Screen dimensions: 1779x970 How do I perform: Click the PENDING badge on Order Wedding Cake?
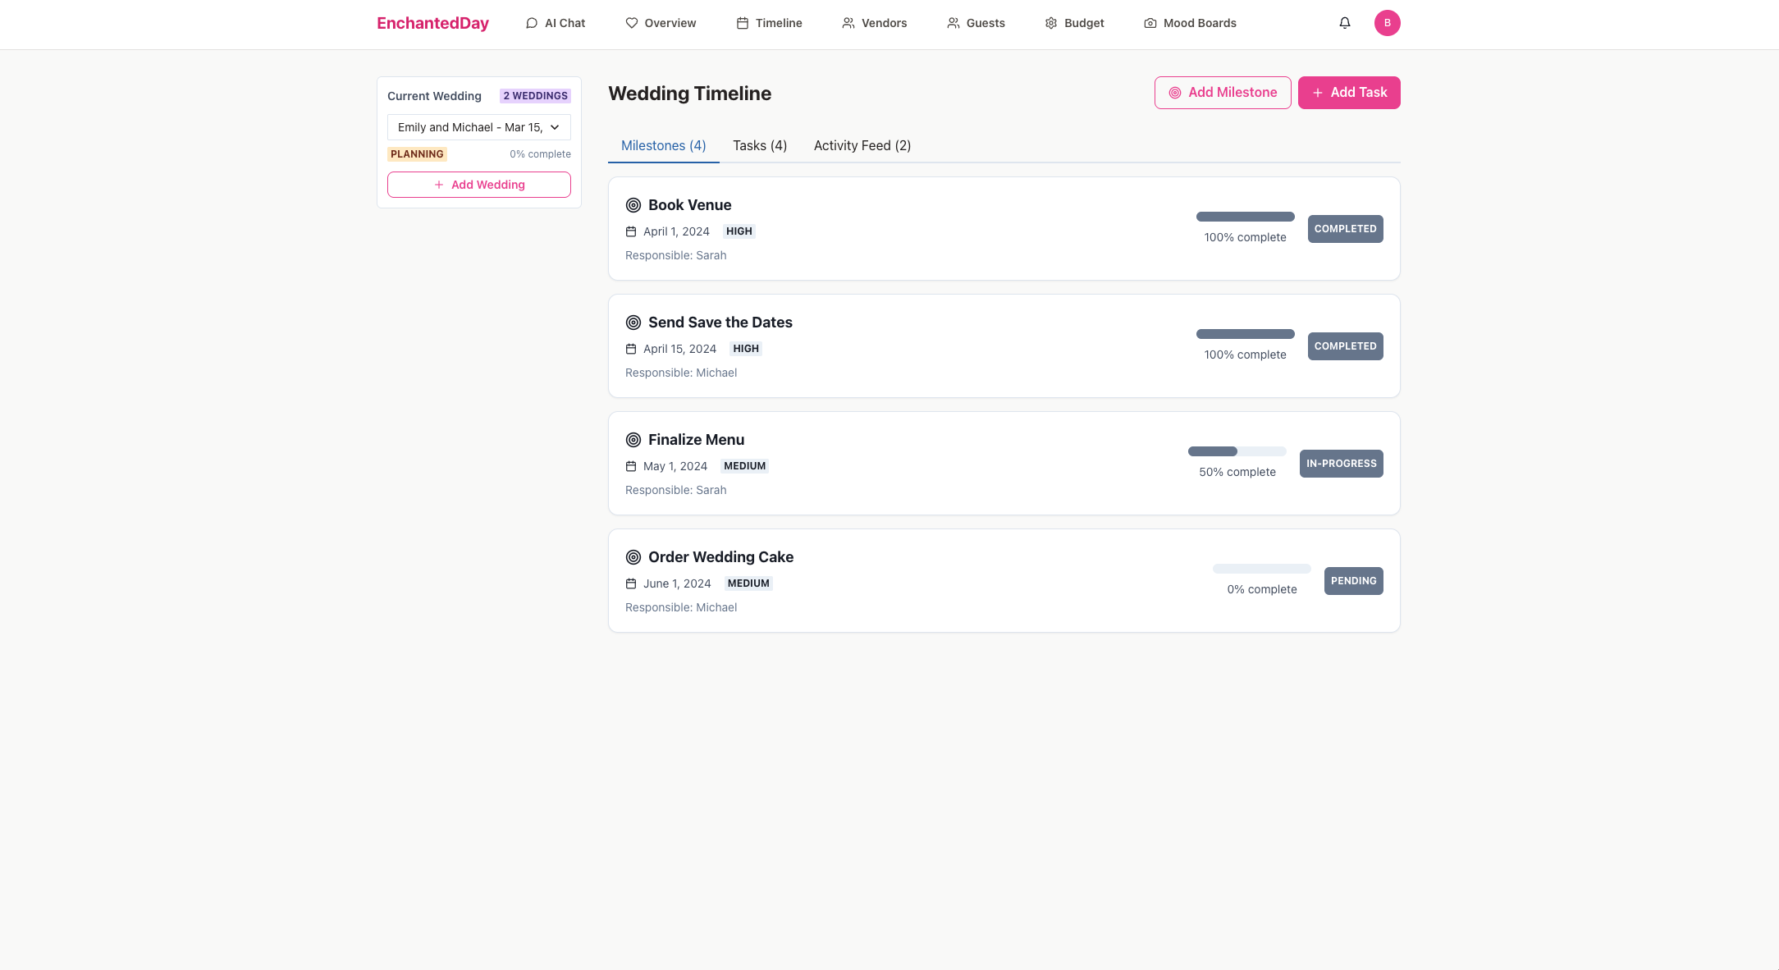[x=1353, y=581]
